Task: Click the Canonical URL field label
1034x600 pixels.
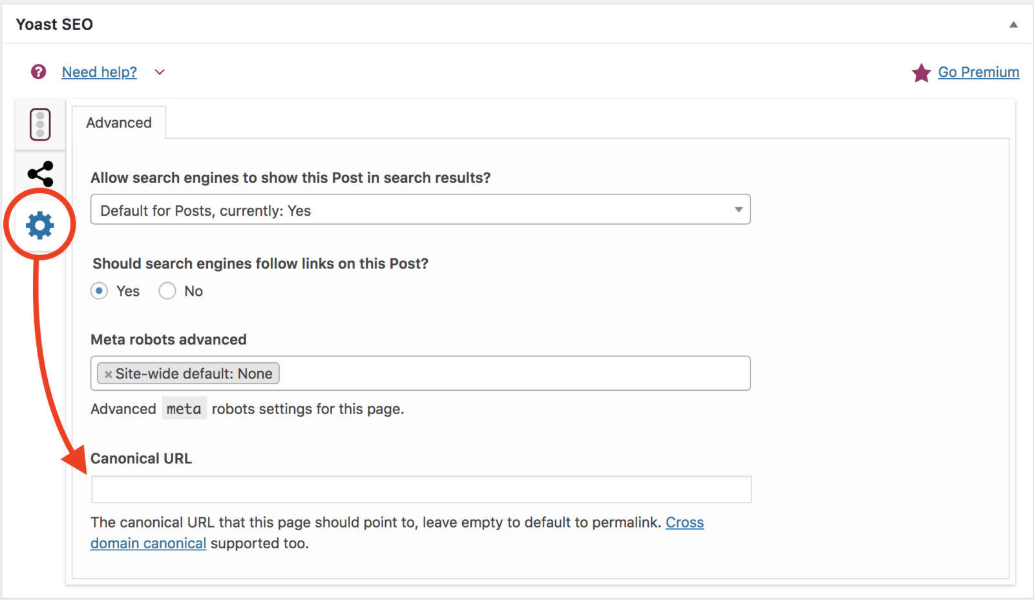Action: [x=141, y=459]
